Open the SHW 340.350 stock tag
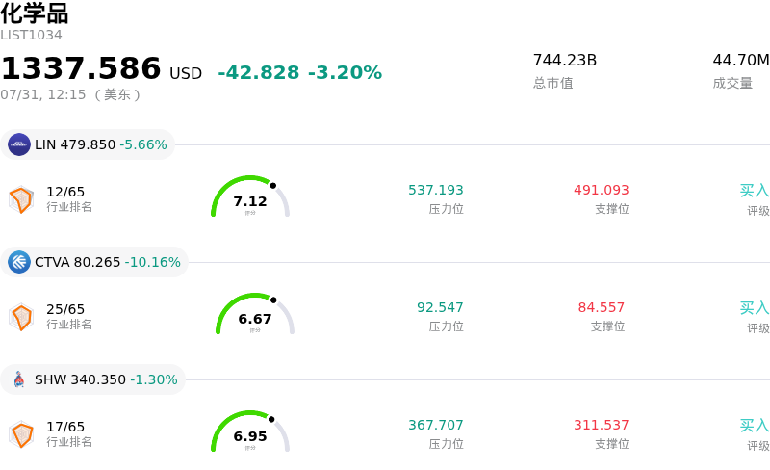The image size is (770, 470). (92, 379)
